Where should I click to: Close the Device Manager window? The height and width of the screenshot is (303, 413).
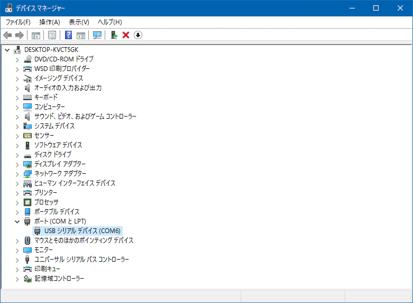[x=400, y=8]
